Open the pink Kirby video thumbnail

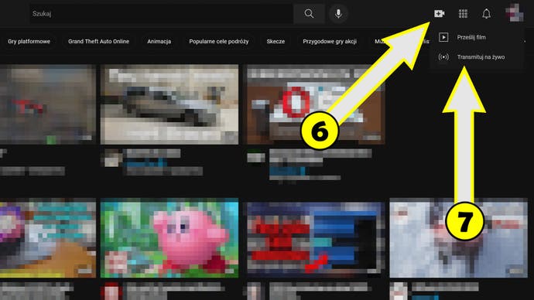click(169, 237)
